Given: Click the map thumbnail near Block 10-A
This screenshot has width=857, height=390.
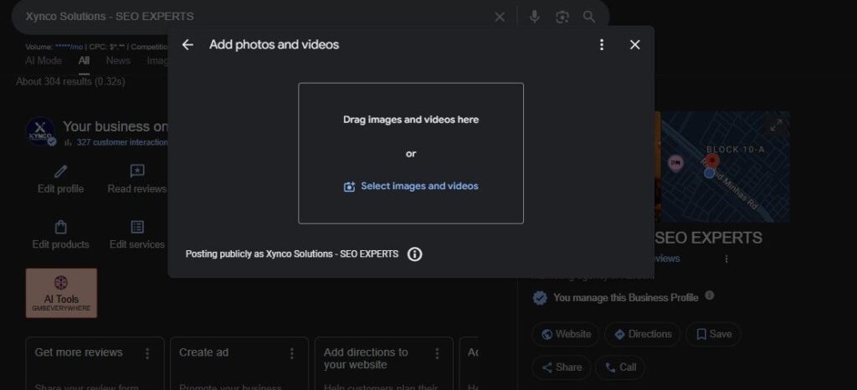Looking at the screenshot, I should pyautogui.click(x=725, y=167).
